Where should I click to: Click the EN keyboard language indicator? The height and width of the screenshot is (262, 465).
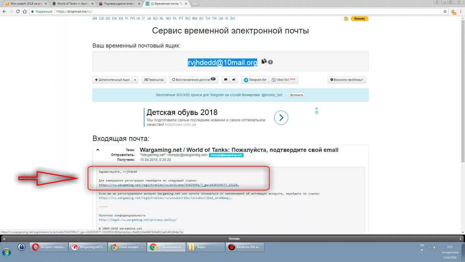tap(422, 245)
